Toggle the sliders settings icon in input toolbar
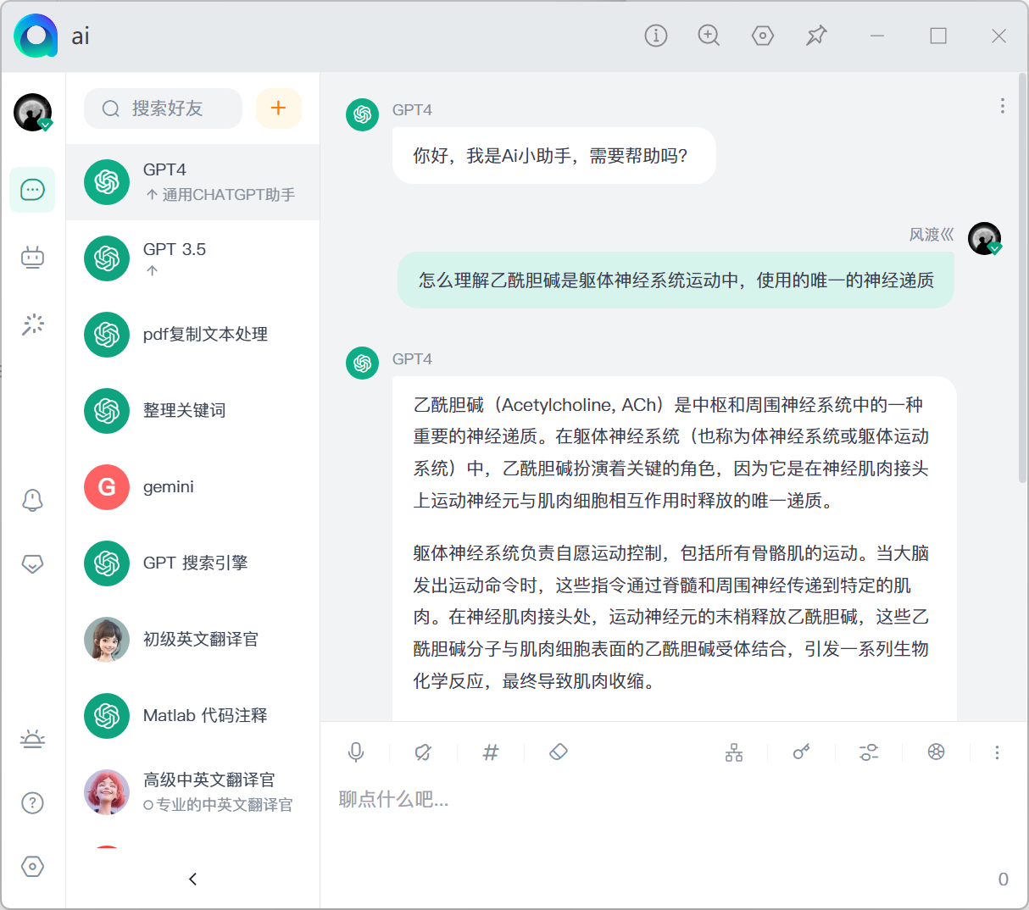 pyautogui.click(x=869, y=752)
